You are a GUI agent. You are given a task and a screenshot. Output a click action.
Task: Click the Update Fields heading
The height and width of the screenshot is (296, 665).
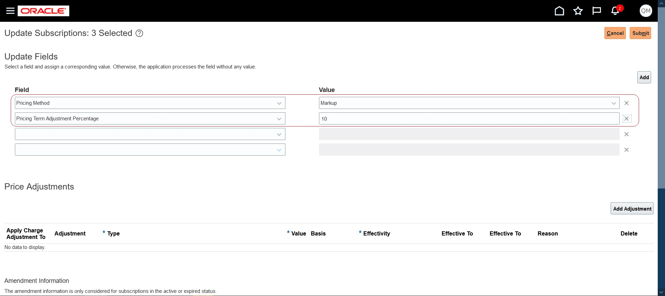(31, 56)
